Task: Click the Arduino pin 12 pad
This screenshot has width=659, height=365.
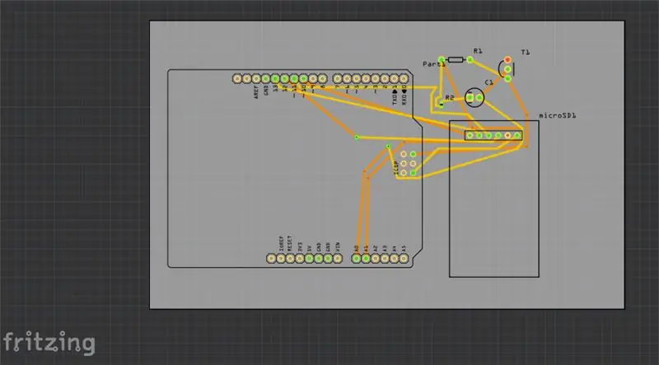Action: [284, 78]
